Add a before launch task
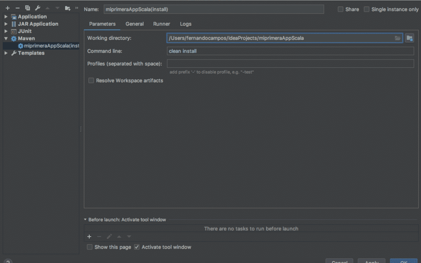 point(89,237)
